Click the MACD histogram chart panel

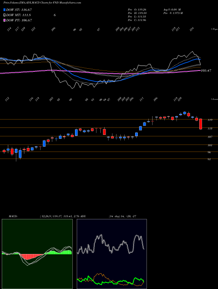click(37, 254)
